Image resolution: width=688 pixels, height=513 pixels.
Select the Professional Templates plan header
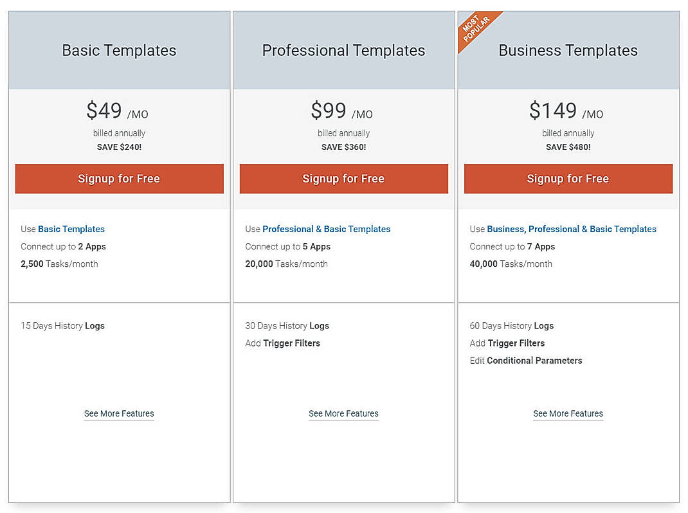tap(343, 50)
